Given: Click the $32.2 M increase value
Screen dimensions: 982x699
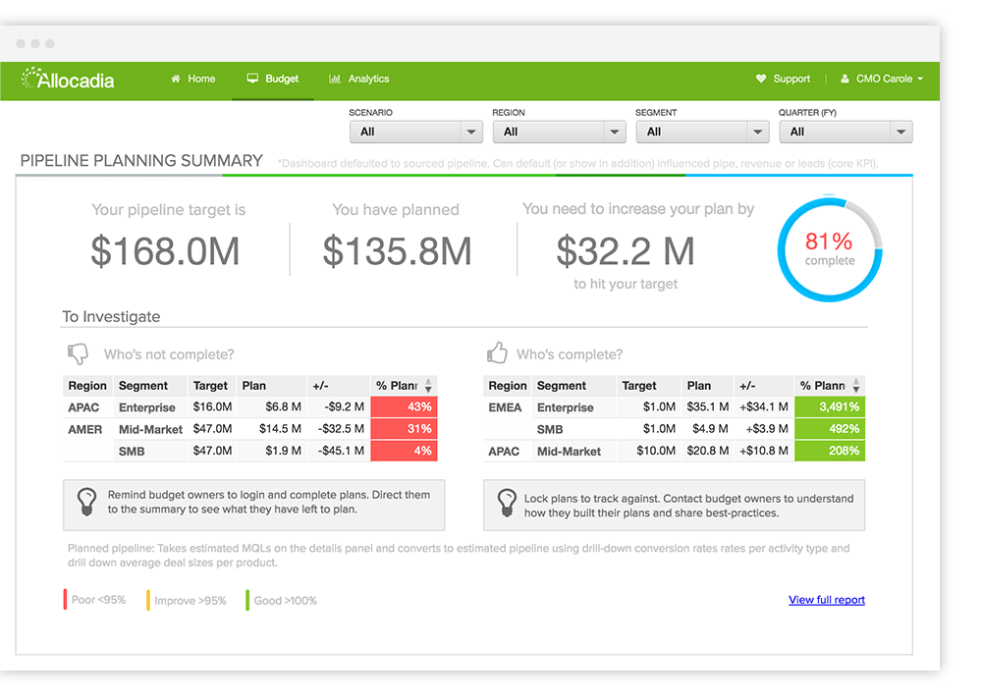Looking at the screenshot, I should pyautogui.click(x=626, y=251).
